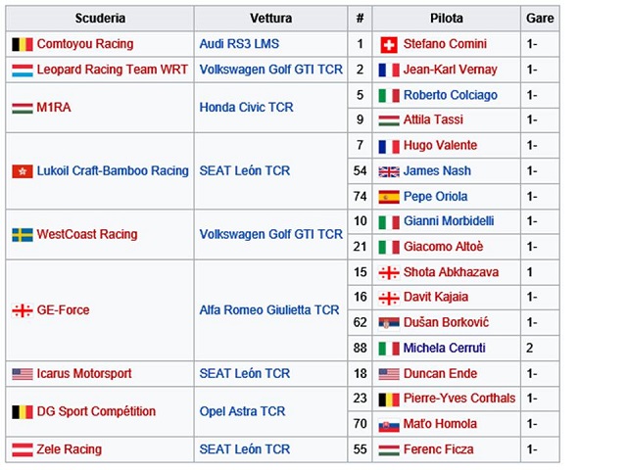627x470 pixels.
Task: Click the Spanish flag next to Pepe Oriola
Action: coord(389,197)
